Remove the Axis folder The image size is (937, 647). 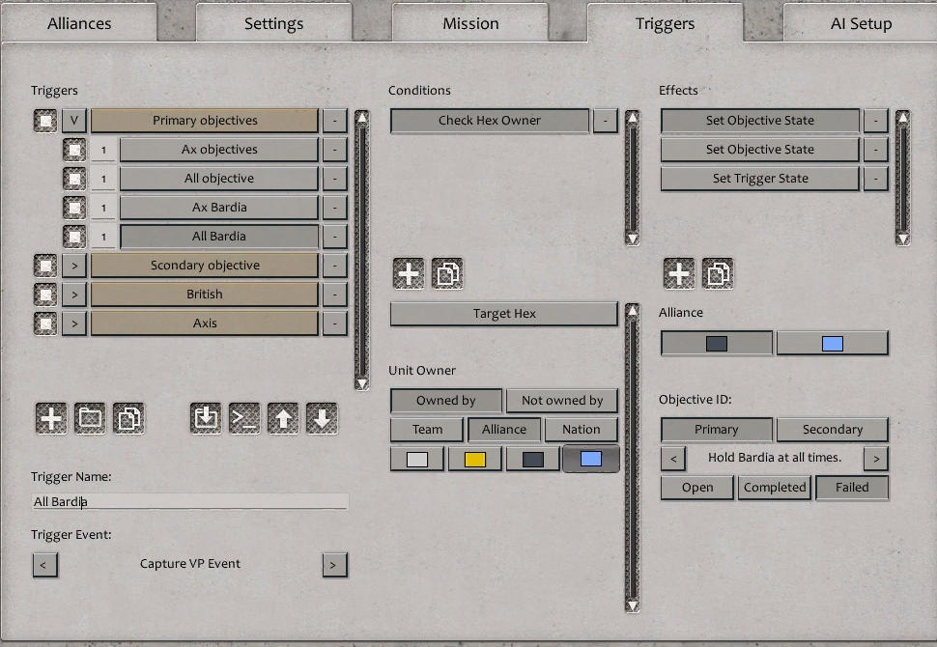pyautogui.click(x=334, y=323)
